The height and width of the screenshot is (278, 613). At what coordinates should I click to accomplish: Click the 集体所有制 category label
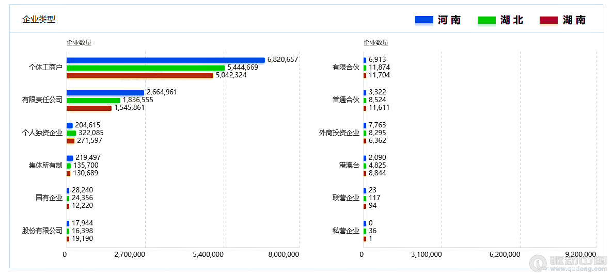pyautogui.click(x=45, y=165)
